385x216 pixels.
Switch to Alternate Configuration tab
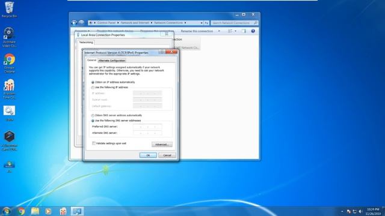point(112,61)
